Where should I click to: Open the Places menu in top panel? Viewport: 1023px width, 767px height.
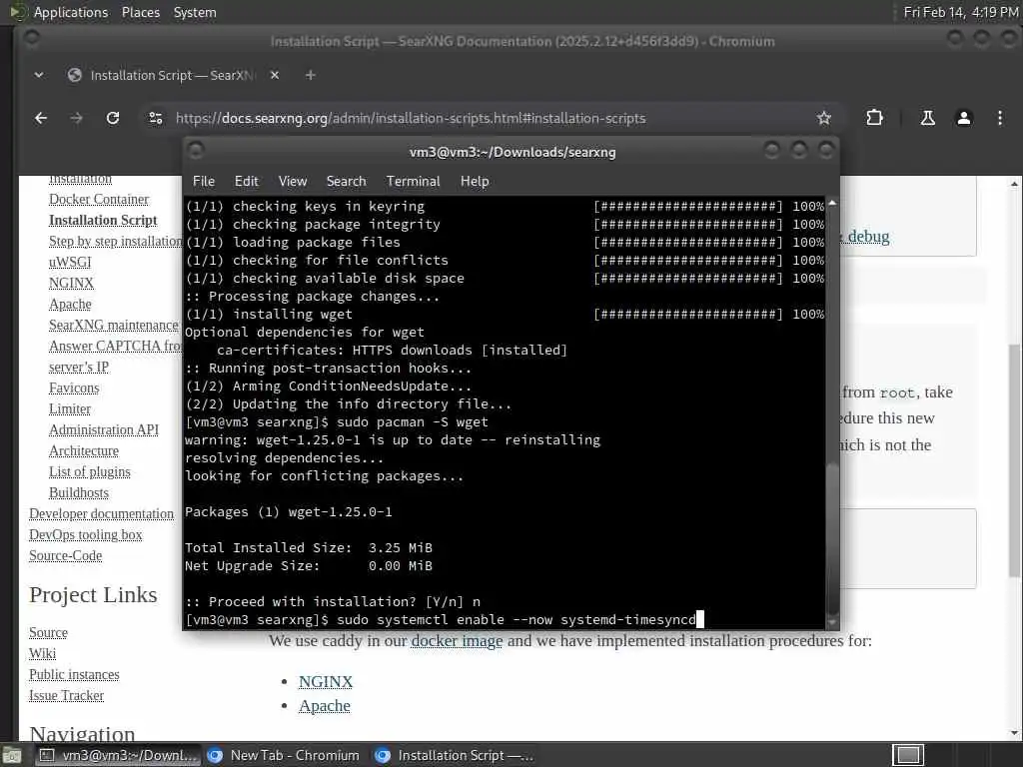pos(140,12)
